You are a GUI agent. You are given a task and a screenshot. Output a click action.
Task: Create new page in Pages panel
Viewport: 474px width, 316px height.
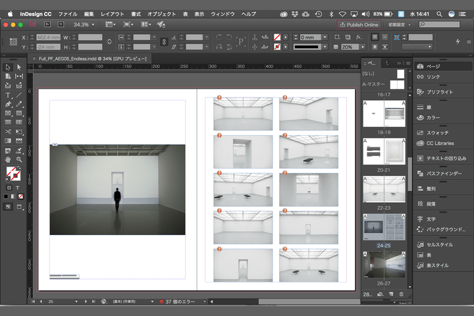(391, 294)
